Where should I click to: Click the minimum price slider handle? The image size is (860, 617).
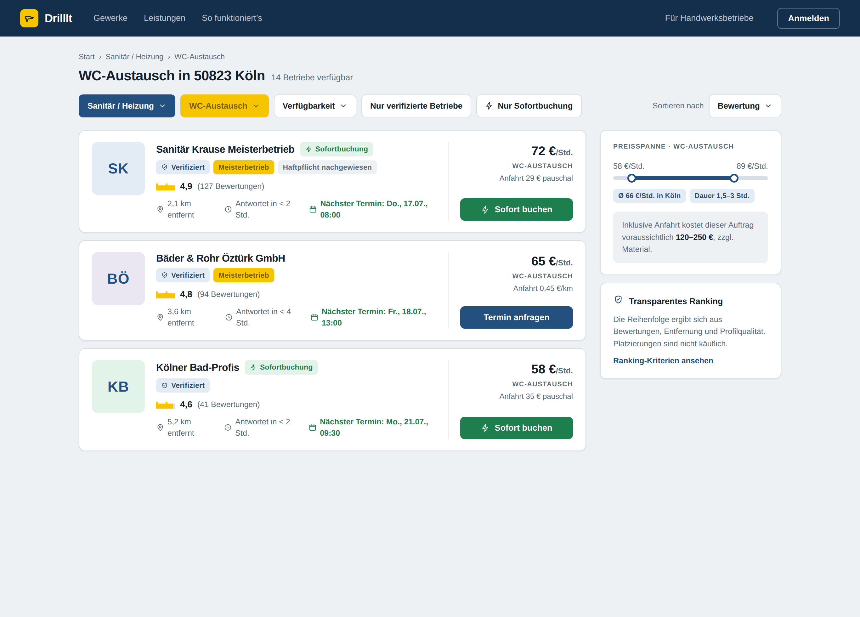(x=631, y=178)
